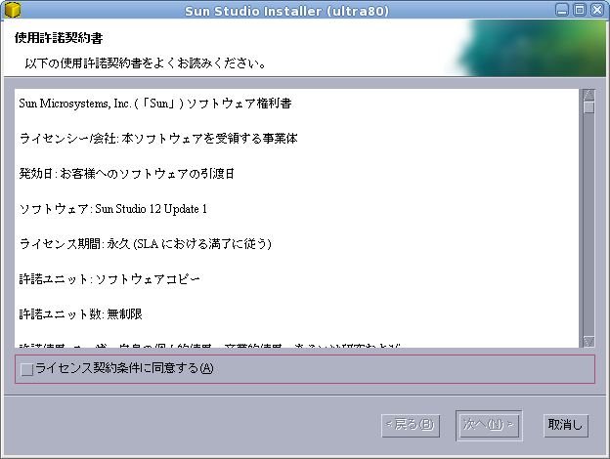Click the line '許諾ユニット数: 無制限'

tap(81, 314)
